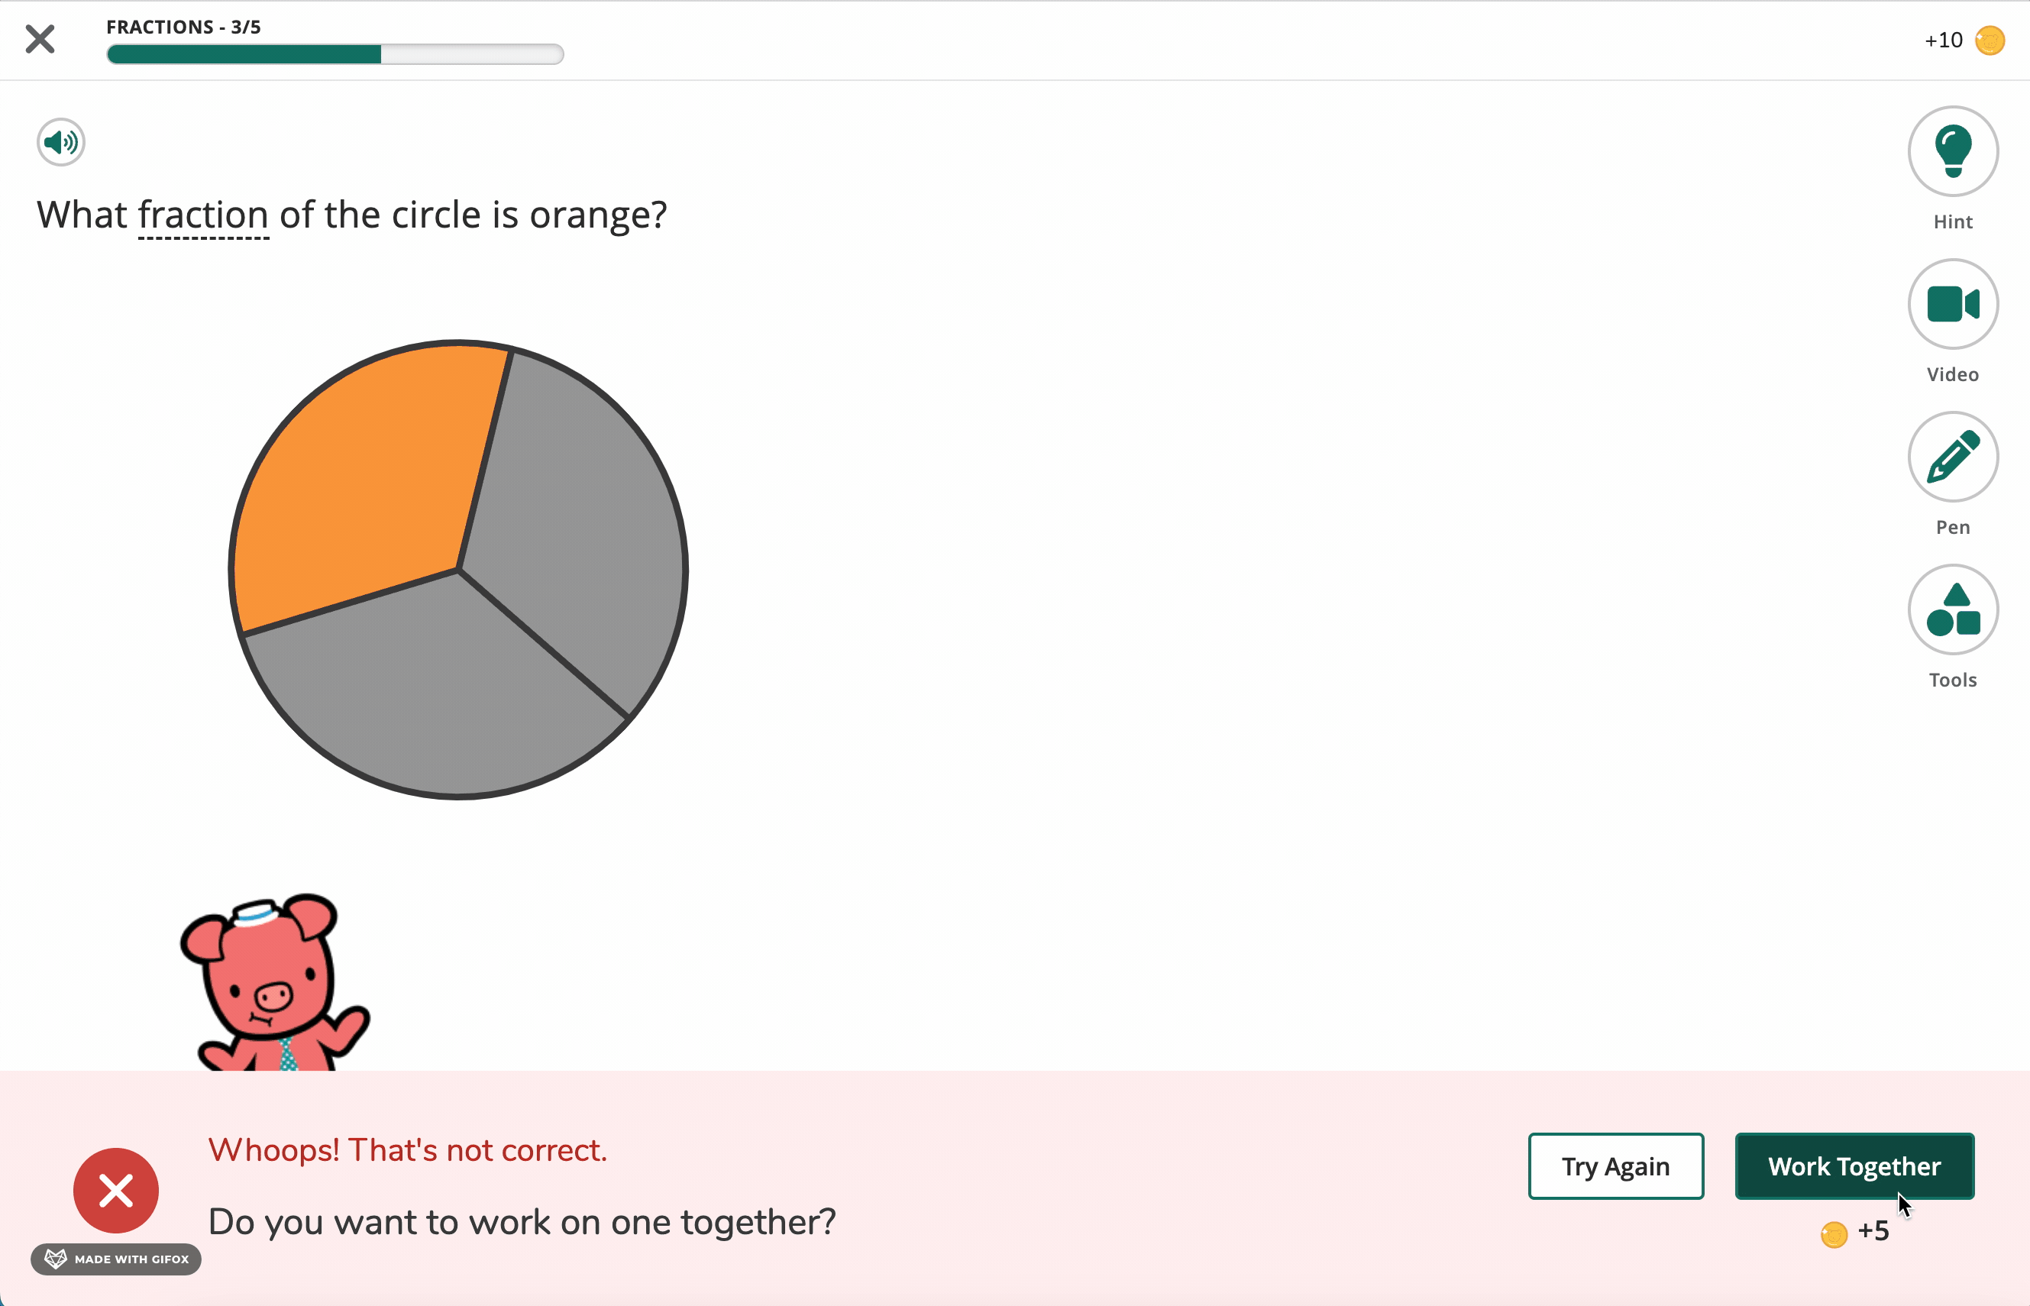
Task: Click the gold coin icon at top right
Action: point(1990,40)
